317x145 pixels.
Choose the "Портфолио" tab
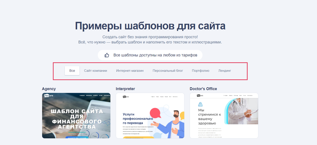(x=201, y=71)
